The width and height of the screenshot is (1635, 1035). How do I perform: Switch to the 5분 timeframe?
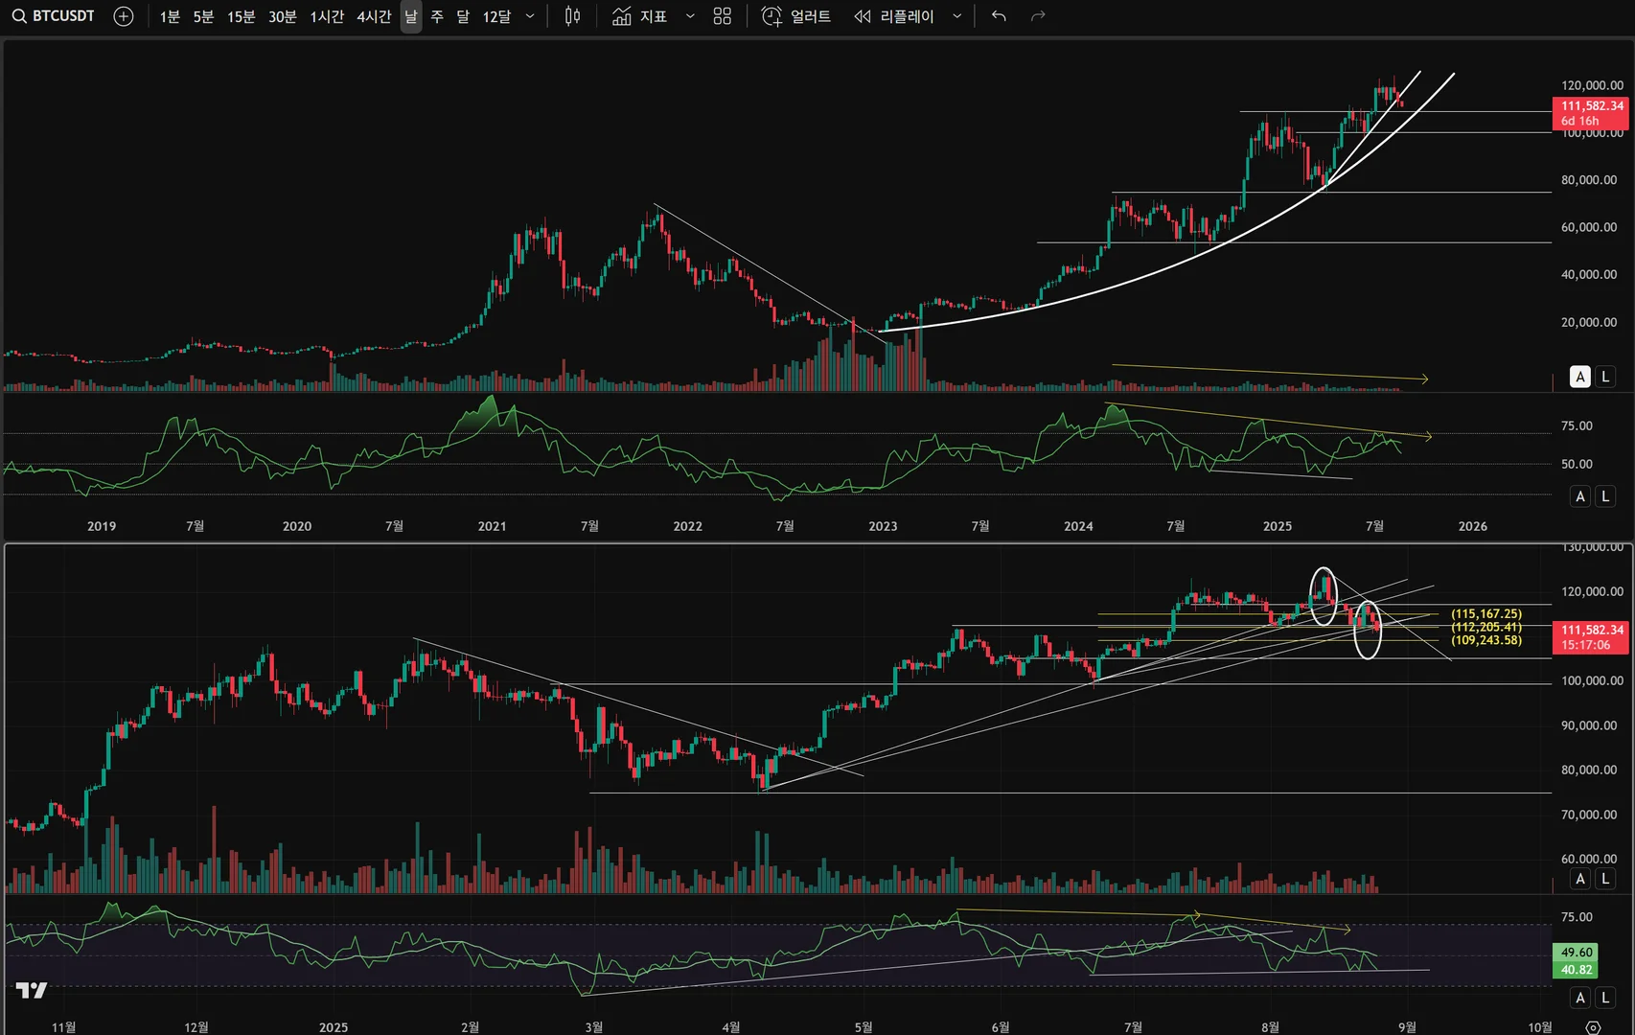coord(203,16)
